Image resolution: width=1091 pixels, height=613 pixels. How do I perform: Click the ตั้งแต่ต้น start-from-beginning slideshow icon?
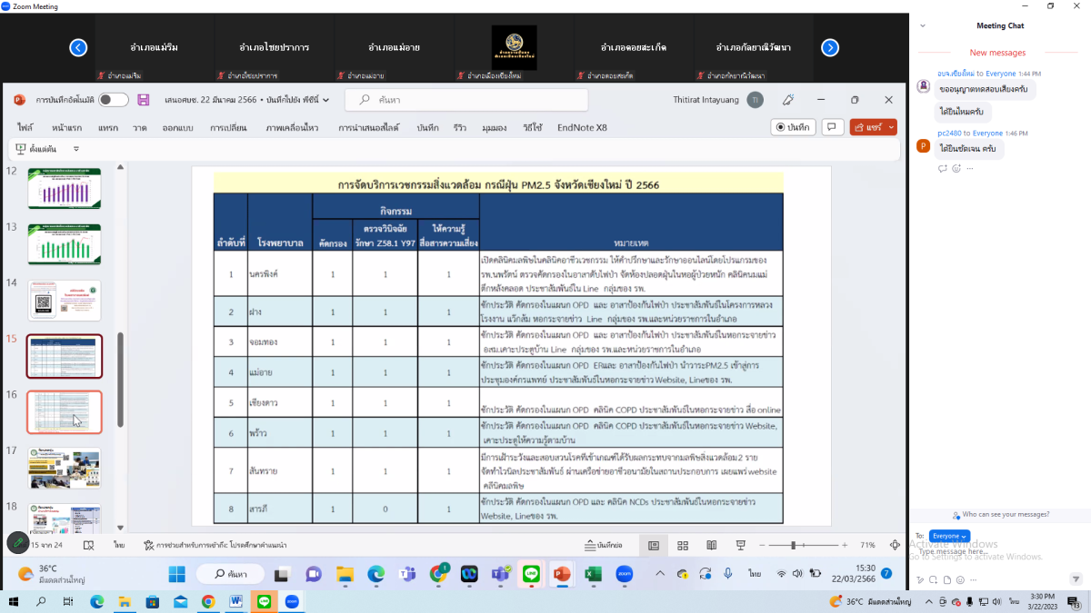click(21, 149)
